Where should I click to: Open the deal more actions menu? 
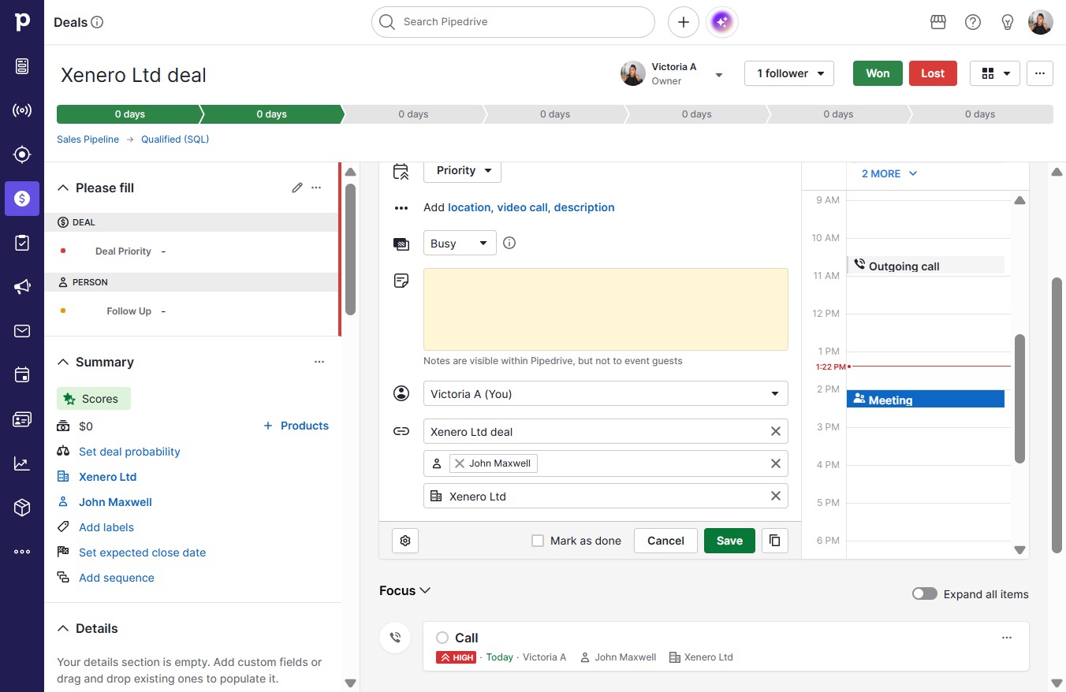[x=1040, y=73]
